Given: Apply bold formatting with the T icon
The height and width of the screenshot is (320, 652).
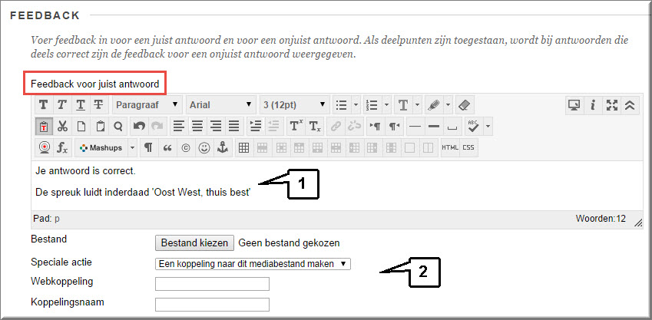Looking at the screenshot, I should click(x=43, y=105).
